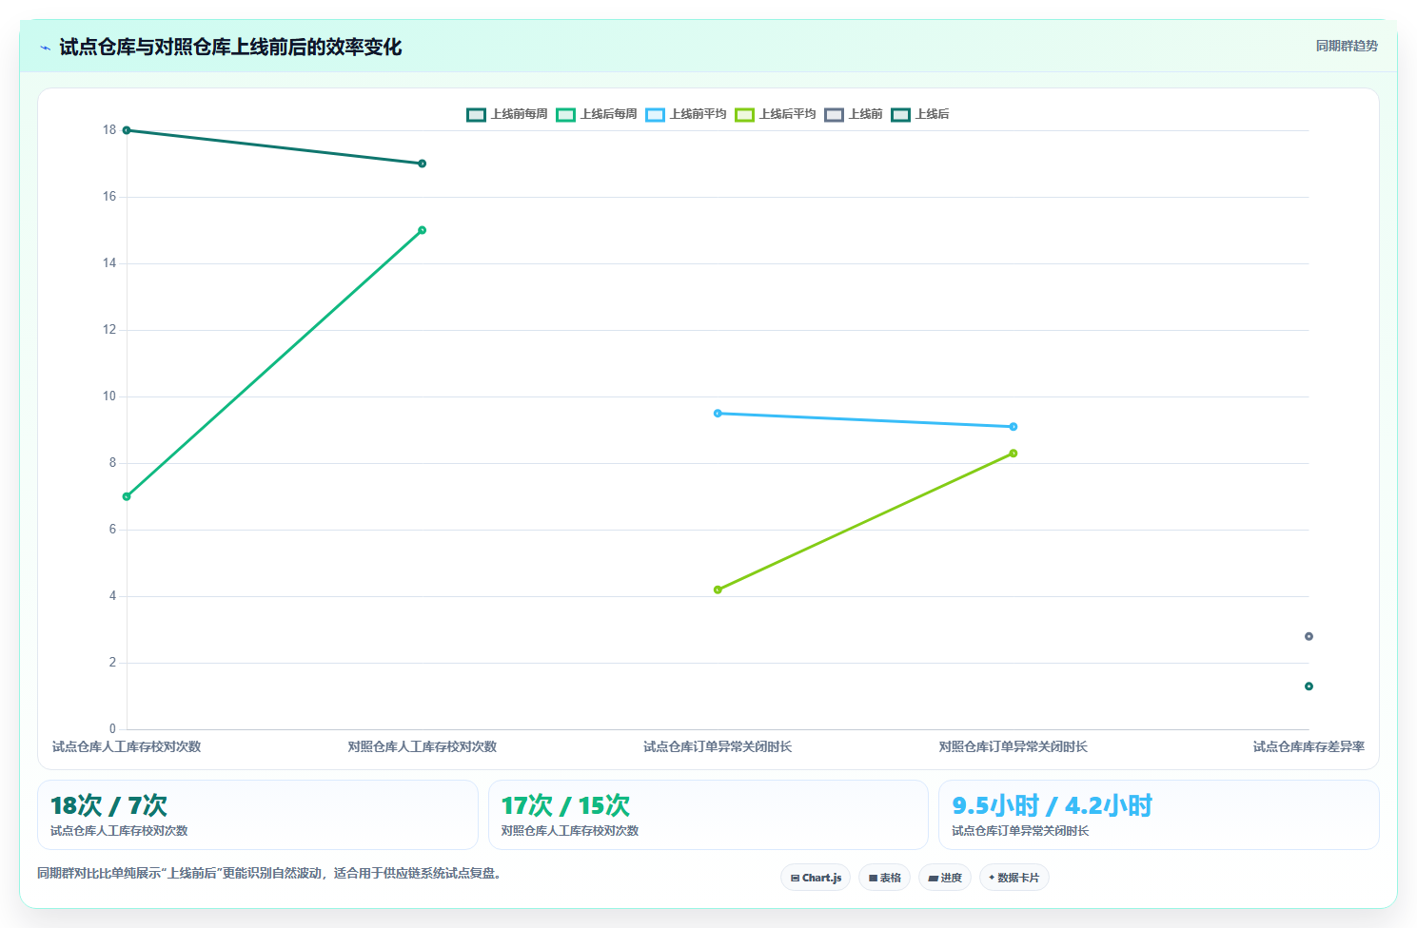1417x928 pixels.
Task: Click the blue data point near value 9.1
Action: (1014, 427)
